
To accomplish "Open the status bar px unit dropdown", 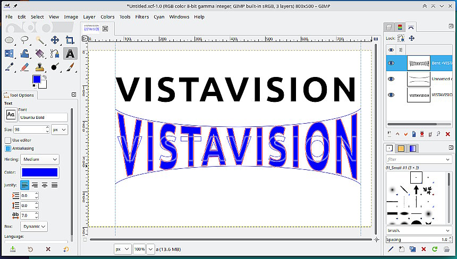I will 122,249.
